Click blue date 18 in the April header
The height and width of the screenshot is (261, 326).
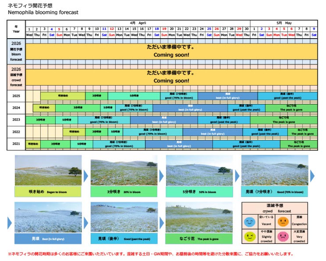pyautogui.click(x=157, y=29)
